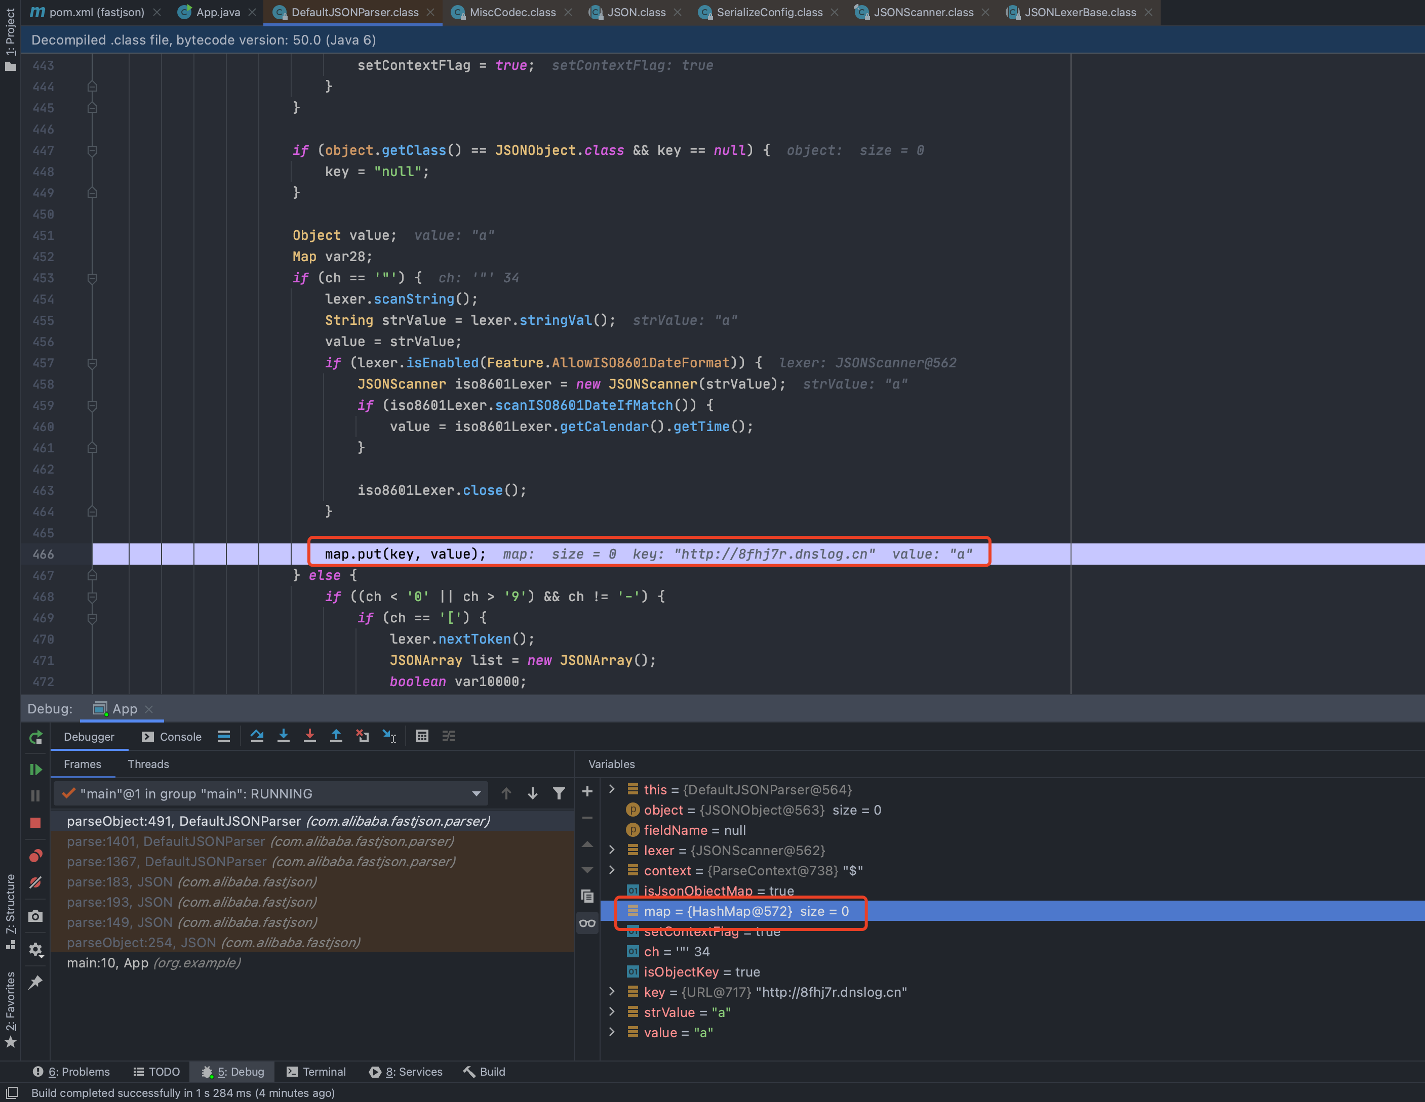Click the Force Step Into red arrow
The image size is (1425, 1102).
[x=310, y=736]
